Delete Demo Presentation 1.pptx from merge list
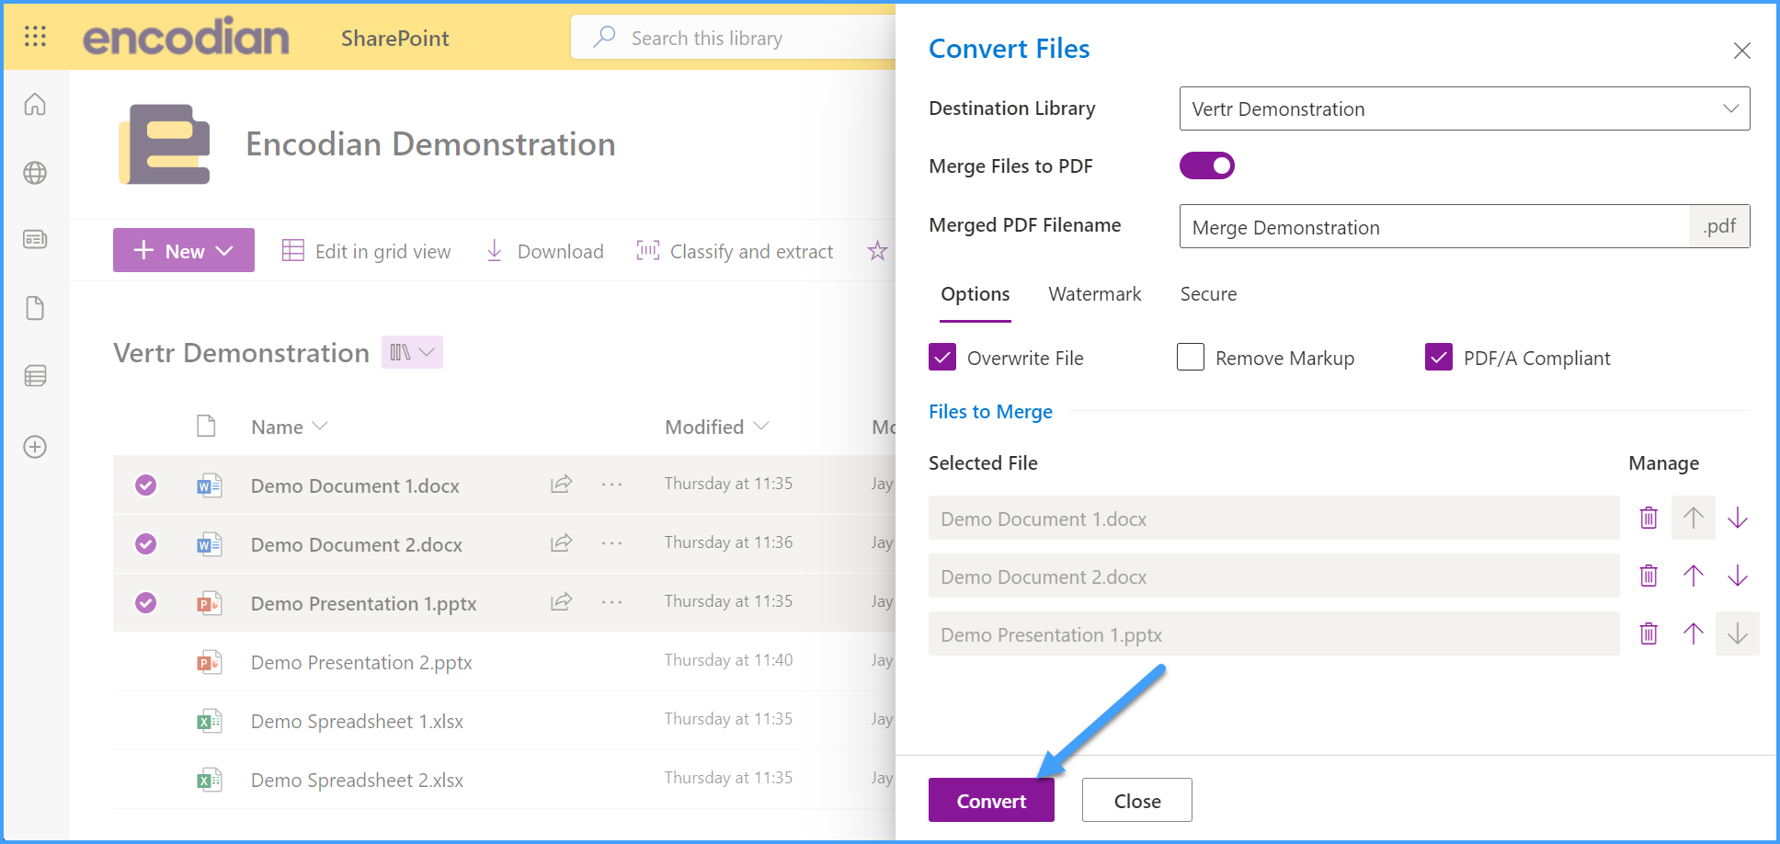 click(1649, 633)
